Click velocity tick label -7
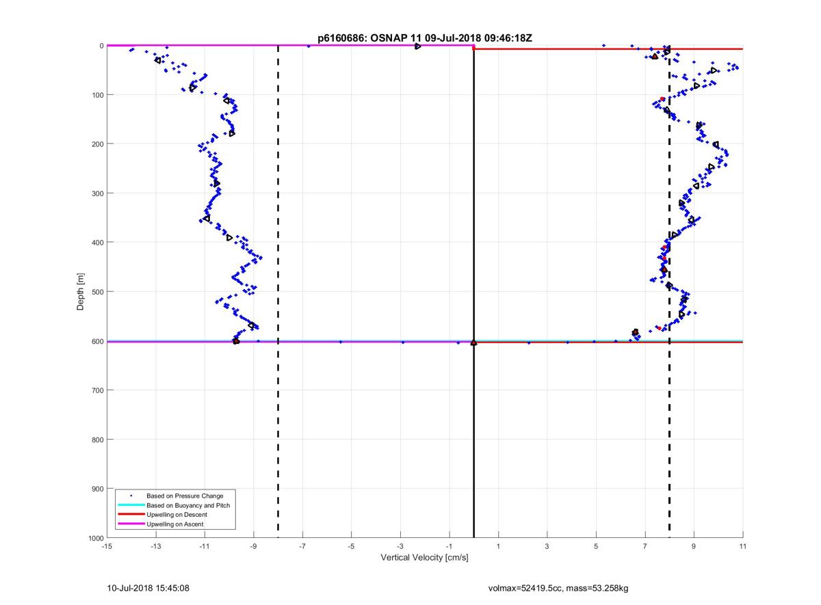Viewport: 821px width, 605px height. (302, 546)
